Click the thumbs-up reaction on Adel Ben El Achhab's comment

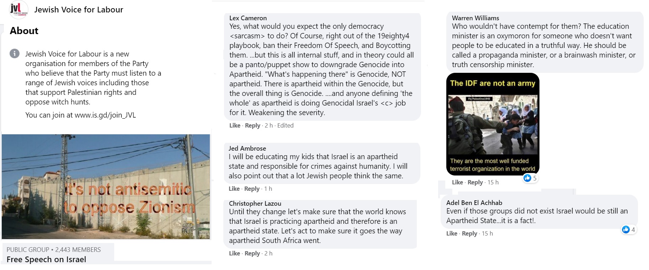[x=626, y=229]
